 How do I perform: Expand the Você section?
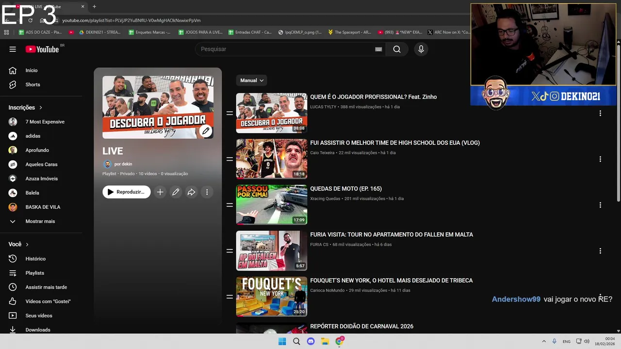[x=19, y=244]
